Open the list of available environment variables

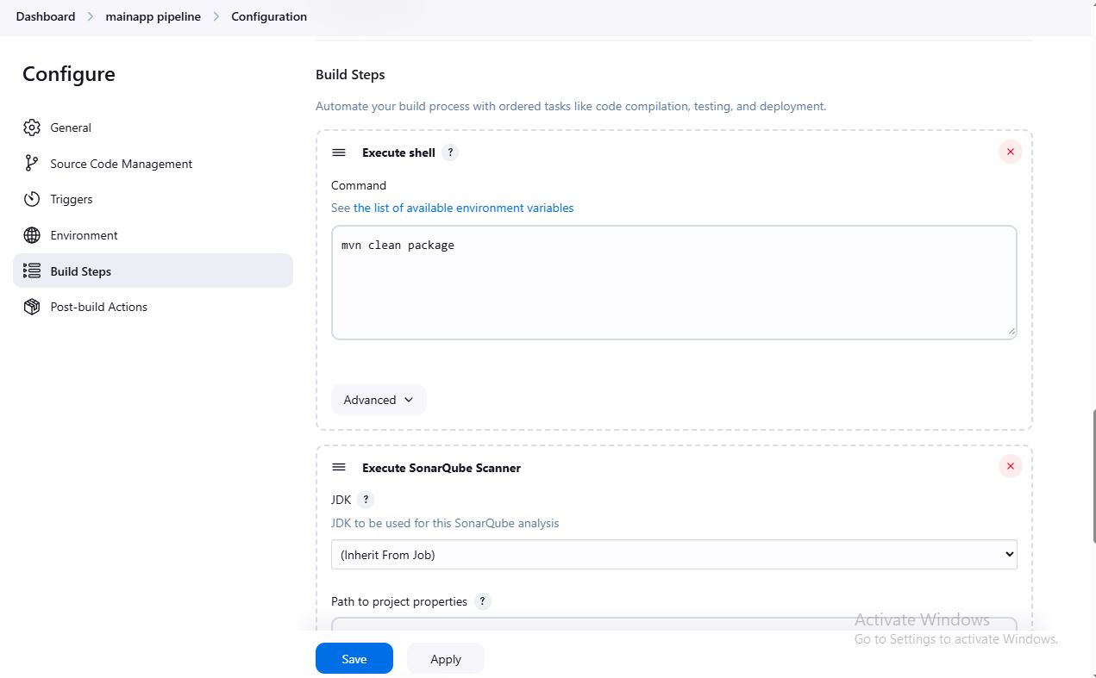pos(463,208)
